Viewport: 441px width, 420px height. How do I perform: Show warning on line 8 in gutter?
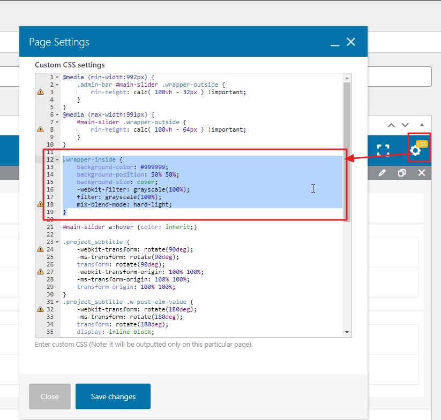point(41,129)
